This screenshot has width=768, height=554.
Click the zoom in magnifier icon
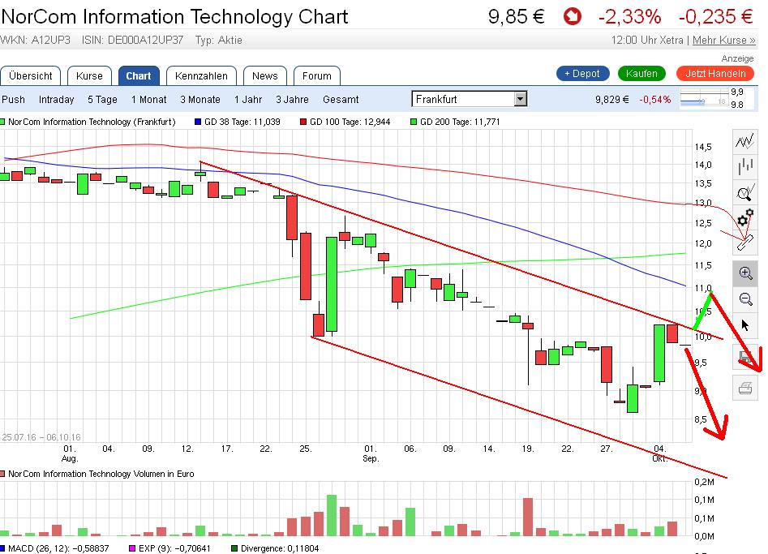pos(745,273)
